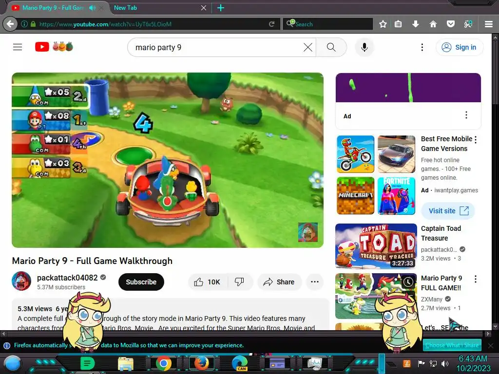Go to Firefox home page icon
This screenshot has width=499, height=374.
(x=433, y=24)
